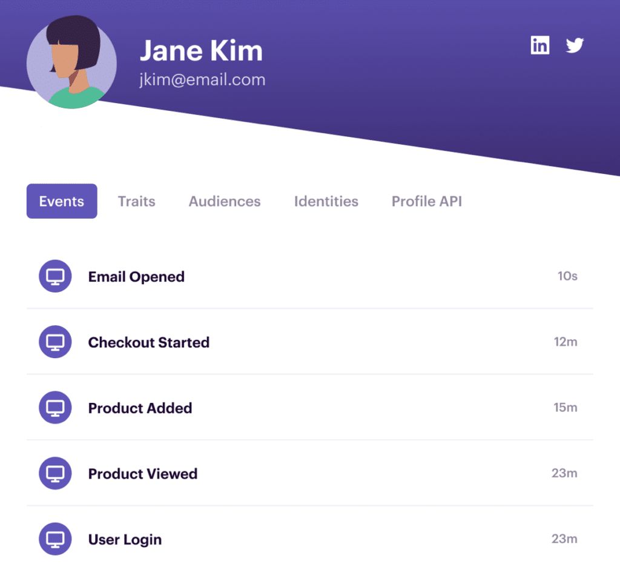The image size is (620, 584).
Task: Go to the Identities tab
Action: pyautogui.click(x=326, y=201)
